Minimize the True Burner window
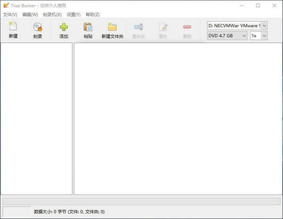283x219 pixels. tap(241, 6)
